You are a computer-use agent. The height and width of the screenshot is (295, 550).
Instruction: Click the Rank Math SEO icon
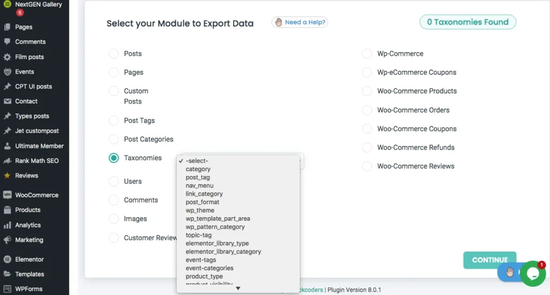(x=8, y=161)
